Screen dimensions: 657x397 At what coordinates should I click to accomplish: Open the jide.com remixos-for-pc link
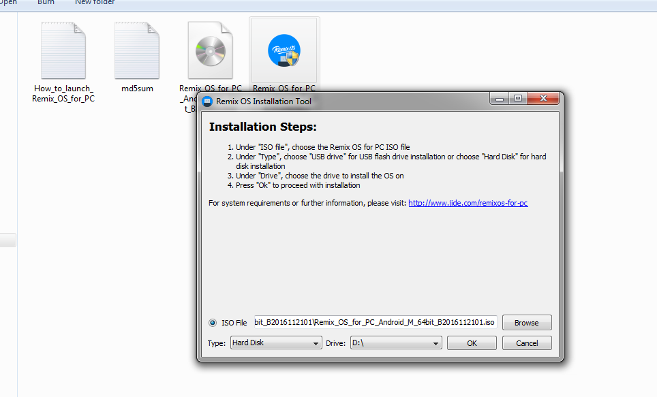point(468,203)
